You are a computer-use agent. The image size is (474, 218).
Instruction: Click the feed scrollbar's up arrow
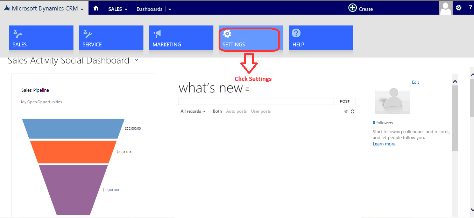(455, 82)
